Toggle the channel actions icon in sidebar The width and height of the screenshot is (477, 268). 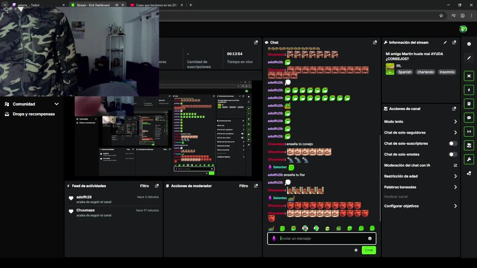point(469,145)
